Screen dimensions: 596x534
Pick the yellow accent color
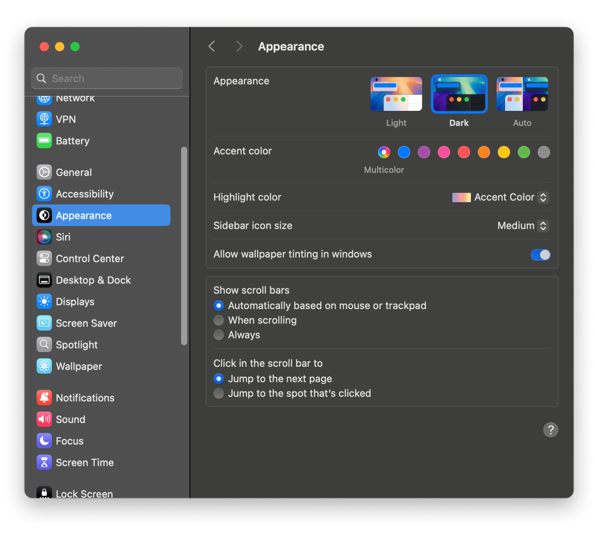tap(504, 152)
